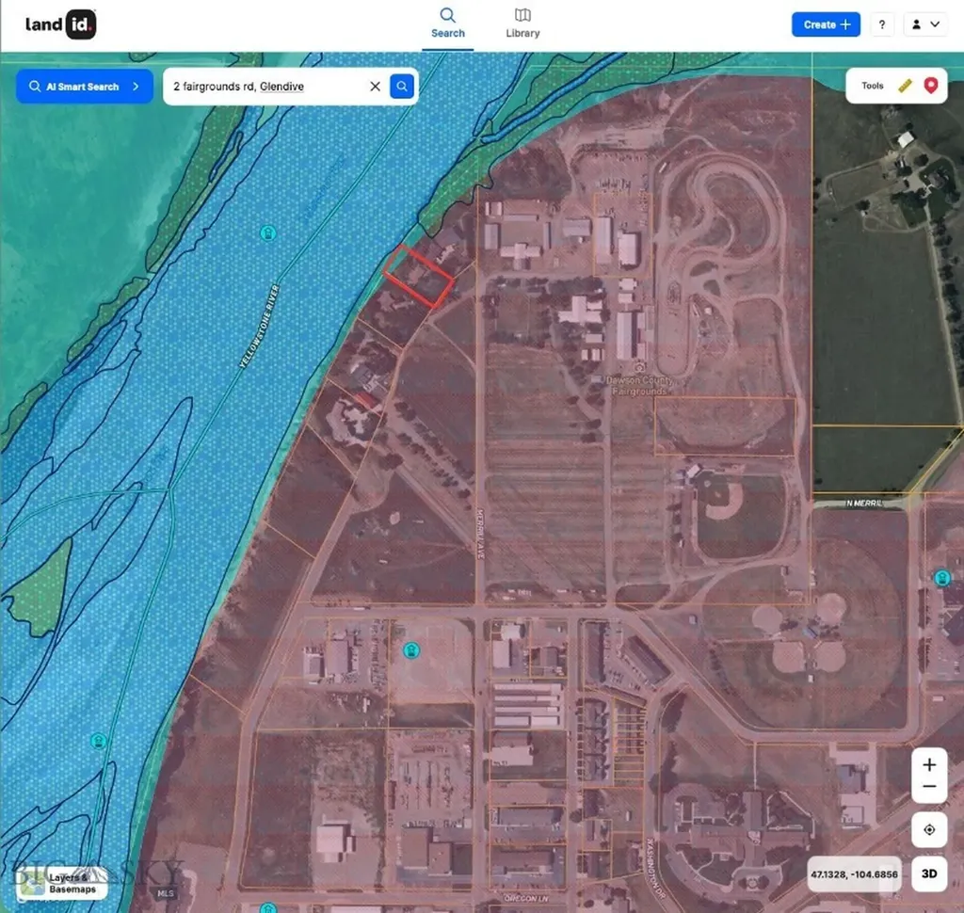Click the red-outlined parcel by the river

pos(419,277)
